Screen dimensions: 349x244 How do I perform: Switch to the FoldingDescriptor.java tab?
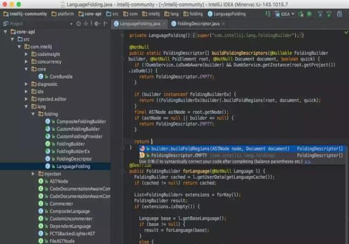click(x=200, y=24)
